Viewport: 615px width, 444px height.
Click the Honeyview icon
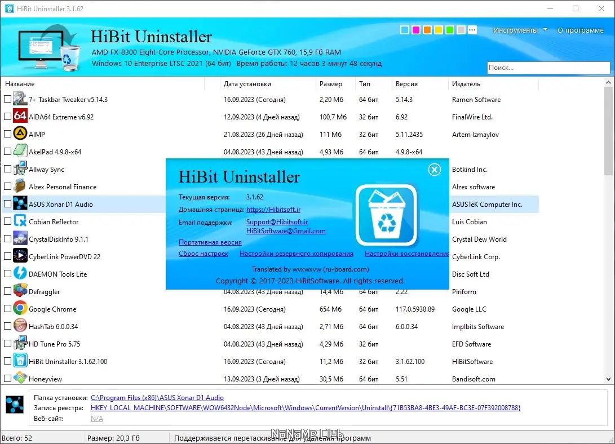[x=20, y=378]
